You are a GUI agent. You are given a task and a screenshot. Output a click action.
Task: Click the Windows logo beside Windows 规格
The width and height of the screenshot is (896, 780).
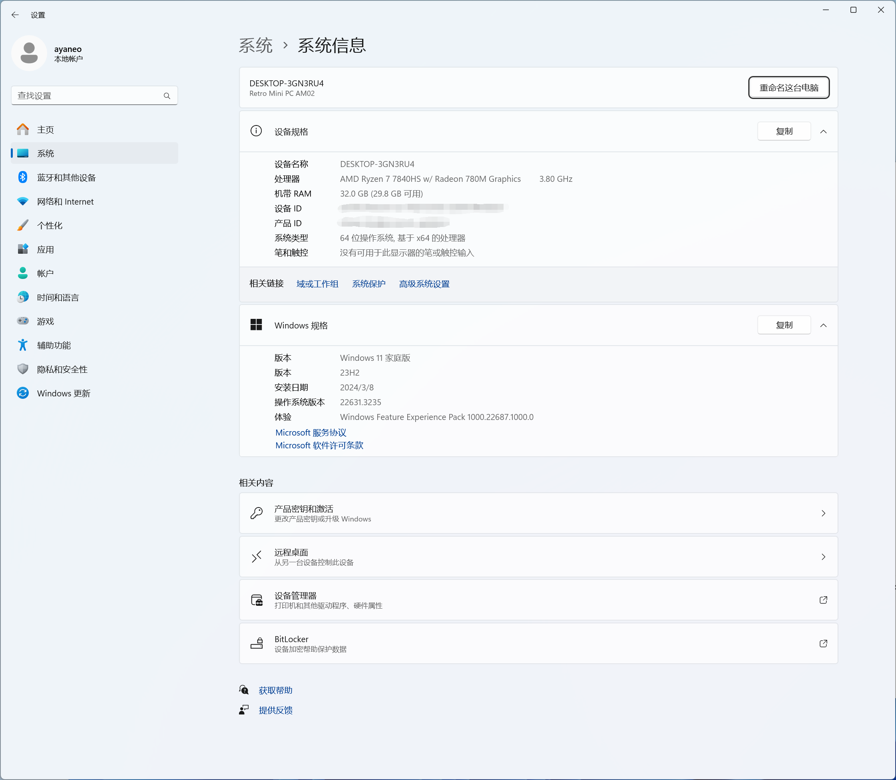(x=256, y=325)
